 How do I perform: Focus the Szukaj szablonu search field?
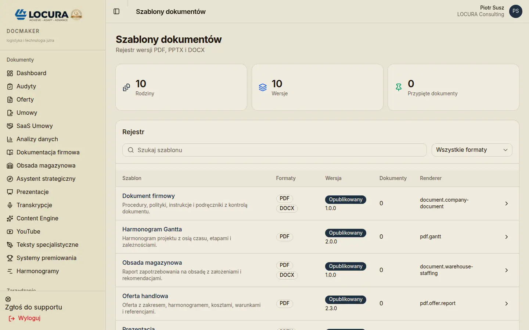(x=274, y=150)
